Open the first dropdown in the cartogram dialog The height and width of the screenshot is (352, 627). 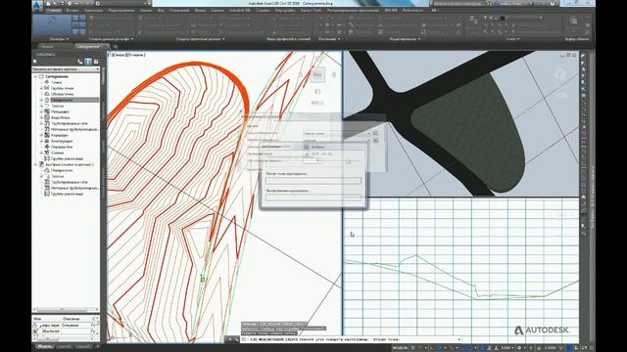tap(337, 133)
